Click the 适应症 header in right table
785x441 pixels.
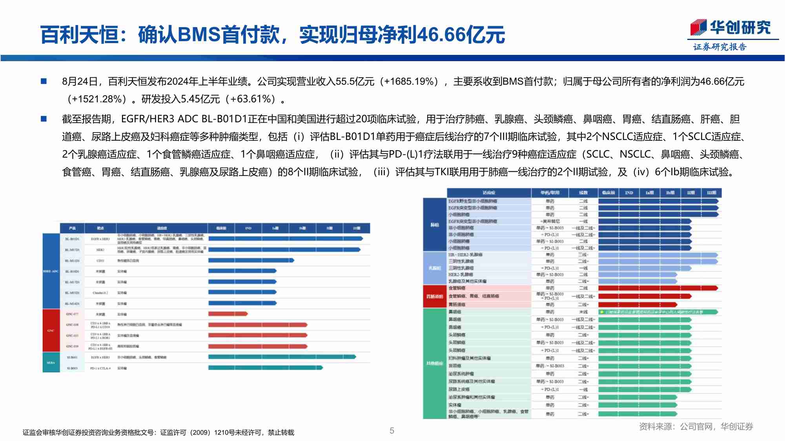pyautogui.click(x=489, y=193)
